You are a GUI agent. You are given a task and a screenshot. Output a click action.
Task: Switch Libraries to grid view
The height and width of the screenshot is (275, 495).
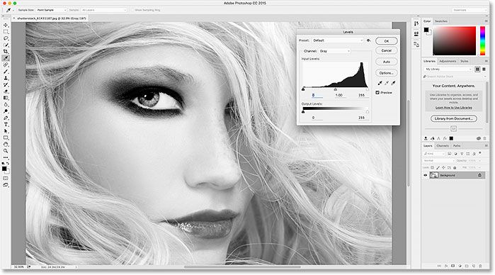coord(477,69)
